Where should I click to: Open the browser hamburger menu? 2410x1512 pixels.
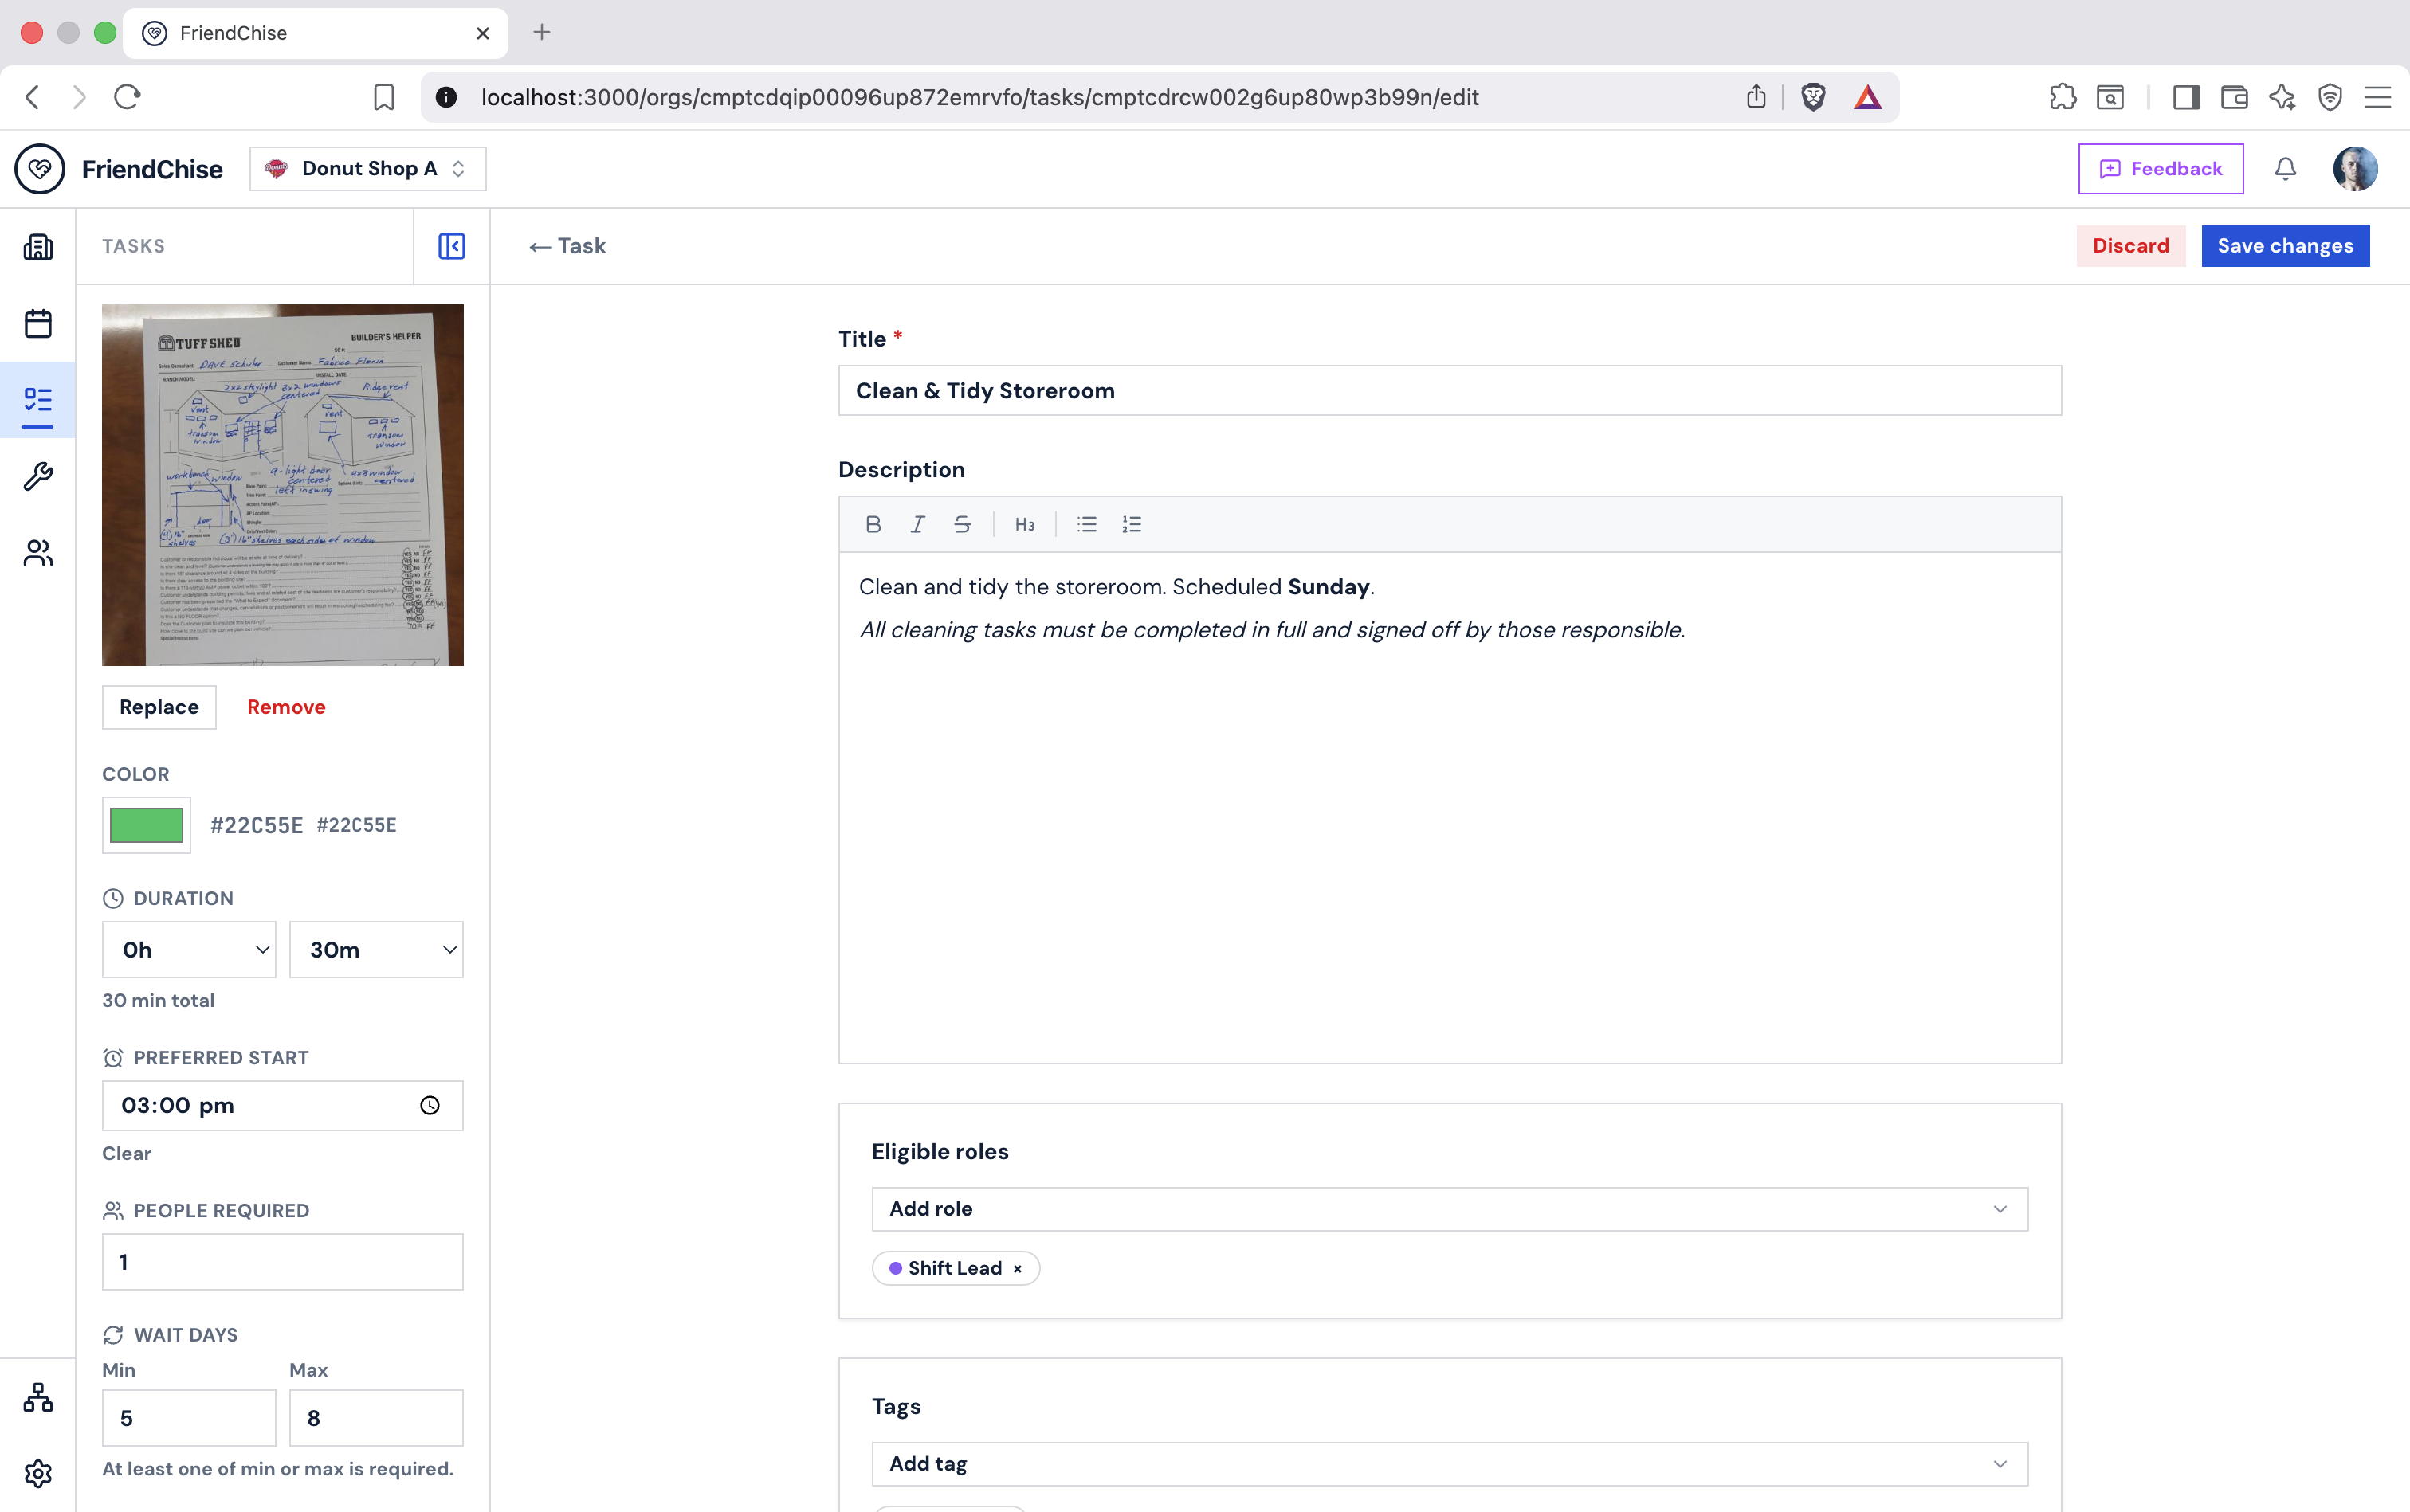pyautogui.click(x=2378, y=97)
